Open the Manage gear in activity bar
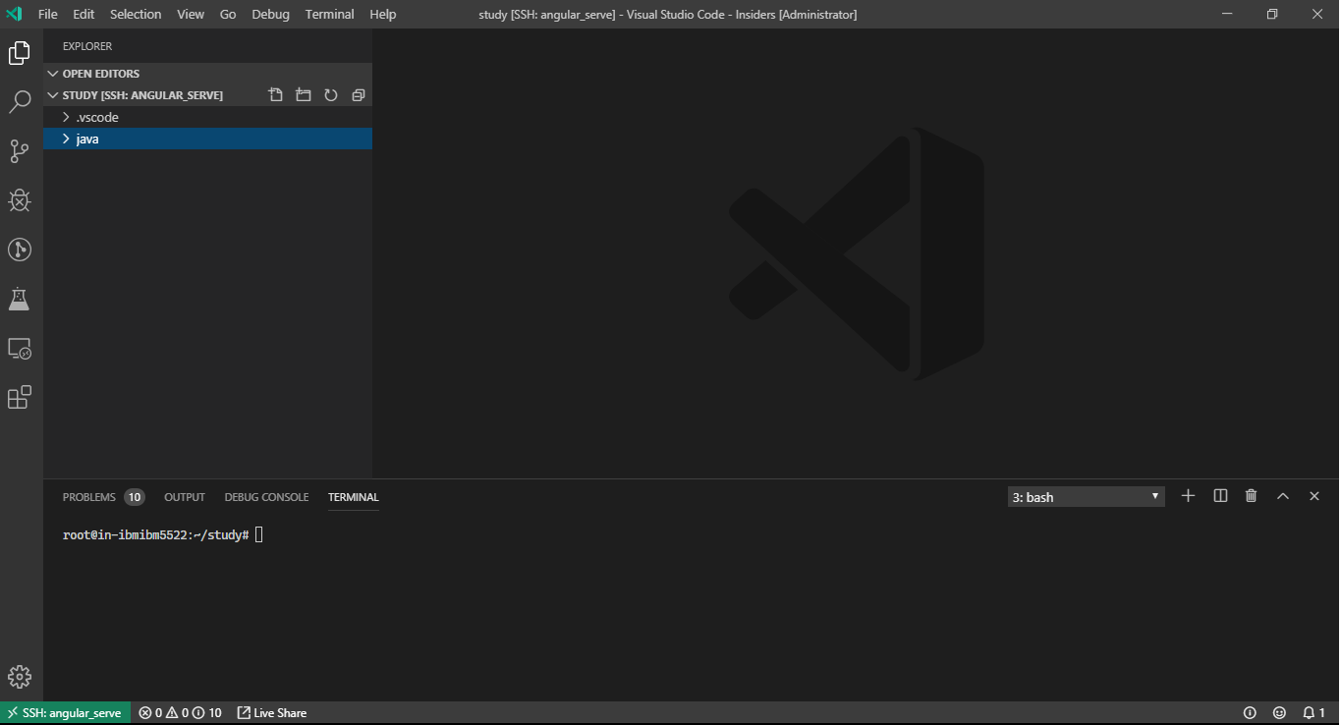 20,677
